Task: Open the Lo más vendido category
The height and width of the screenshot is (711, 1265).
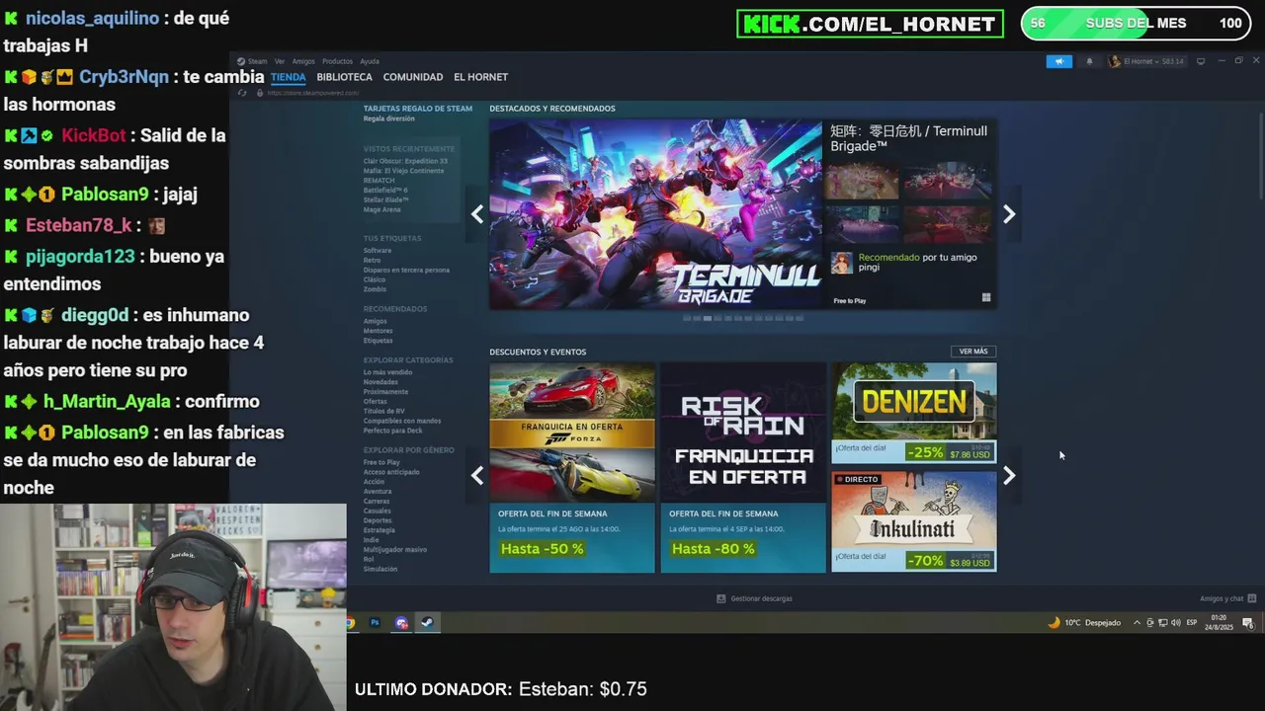Action: (387, 372)
